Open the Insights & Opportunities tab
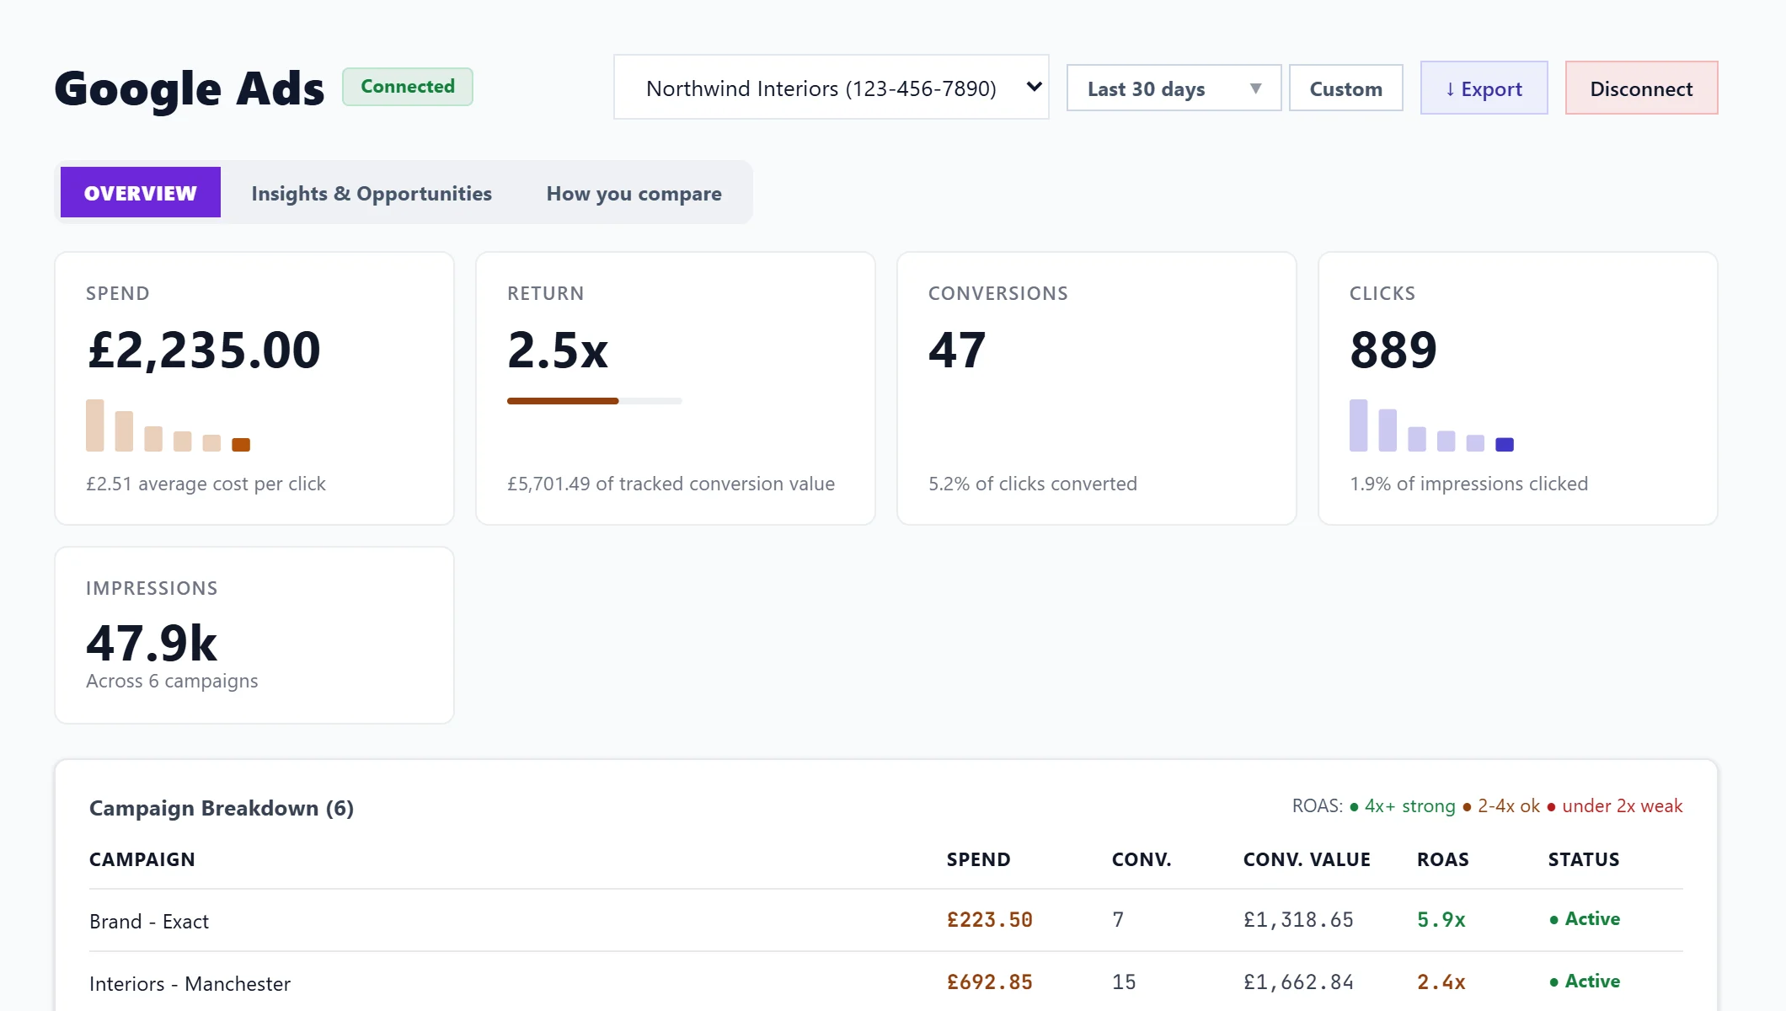The image size is (1786, 1011). pos(372,193)
